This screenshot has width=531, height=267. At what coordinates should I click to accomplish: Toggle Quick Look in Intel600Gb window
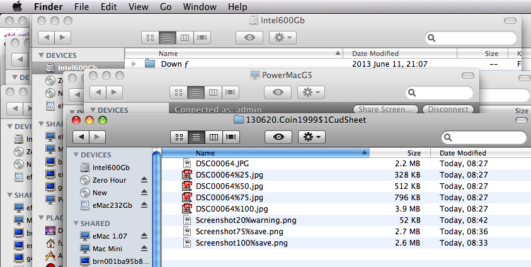point(249,38)
